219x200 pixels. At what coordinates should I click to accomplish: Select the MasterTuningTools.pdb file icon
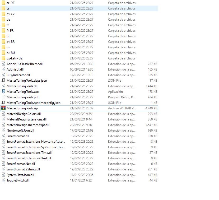[x=3, y=97]
